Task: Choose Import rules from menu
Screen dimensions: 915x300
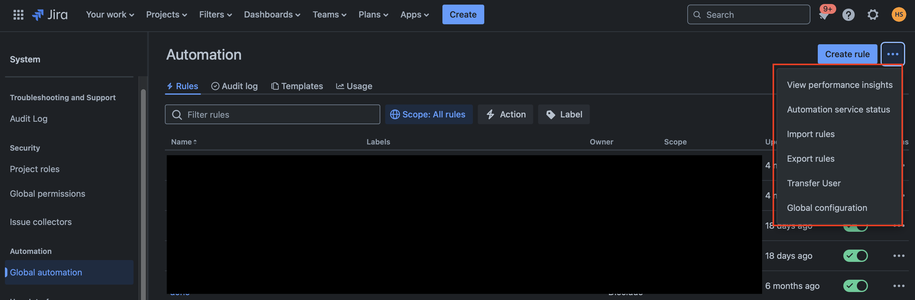Action: click(x=839, y=134)
